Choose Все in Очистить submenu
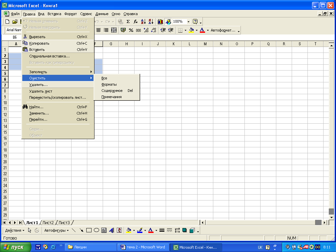Screen dimensions: 336x252 tap(117, 78)
